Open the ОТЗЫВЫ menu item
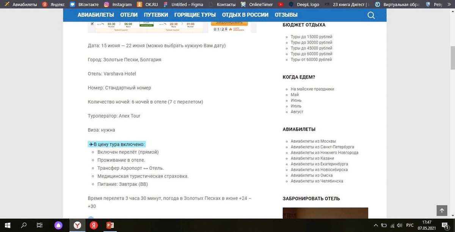Viewport: 455px width, 232px height. [x=286, y=15]
